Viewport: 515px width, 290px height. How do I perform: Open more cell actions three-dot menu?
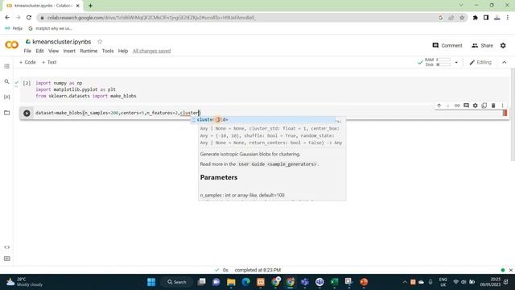(x=502, y=106)
